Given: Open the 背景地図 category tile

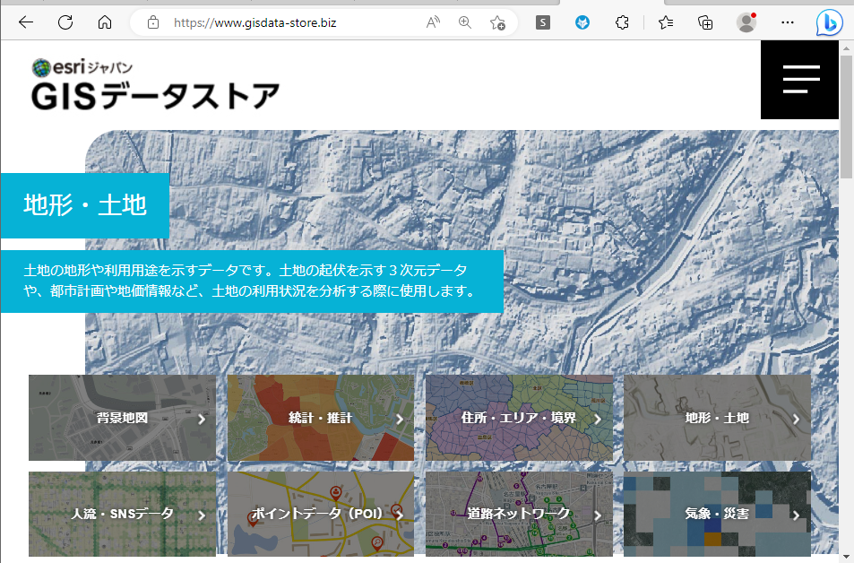Looking at the screenshot, I should [x=122, y=418].
